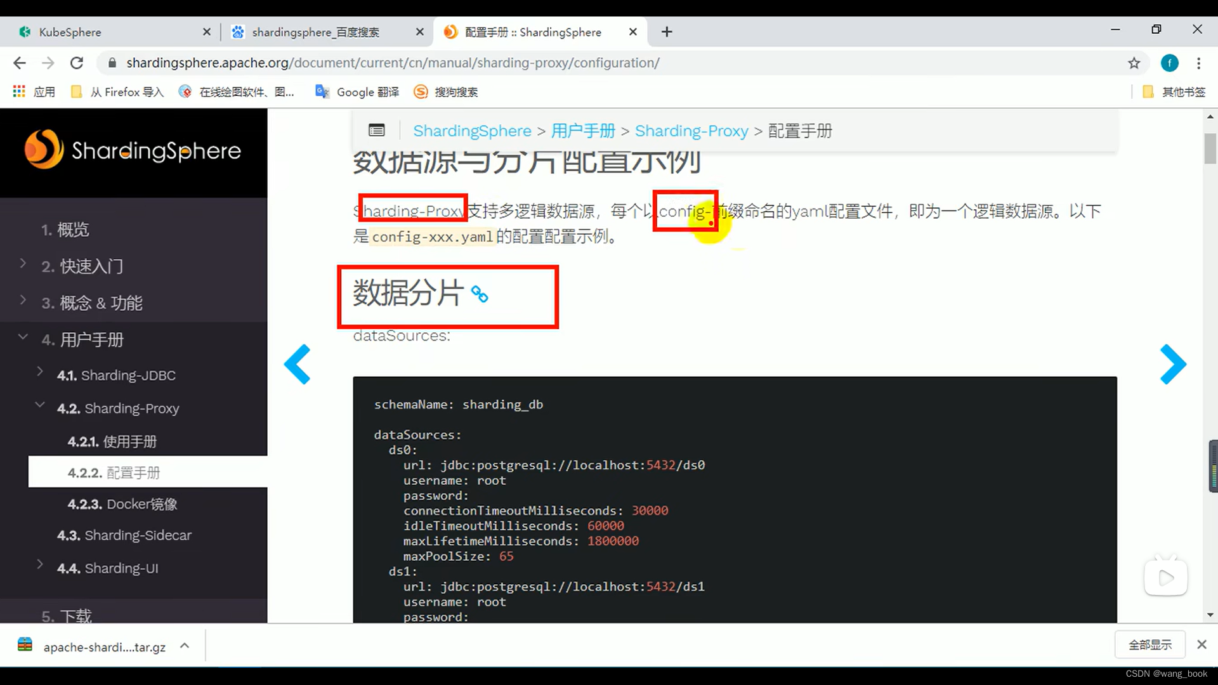Open the ShardingSphere breadcrumb link
The width and height of the screenshot is (1218, 685).
click(472, 131)
